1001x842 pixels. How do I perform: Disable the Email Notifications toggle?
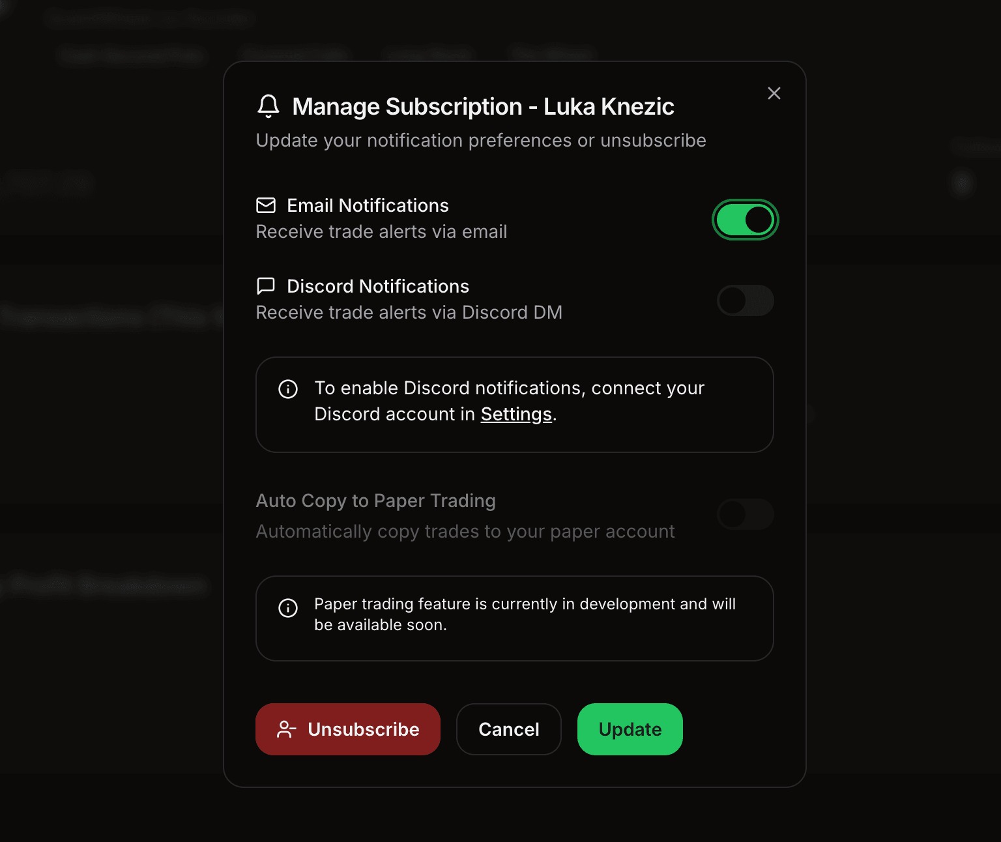click(745, 220)
